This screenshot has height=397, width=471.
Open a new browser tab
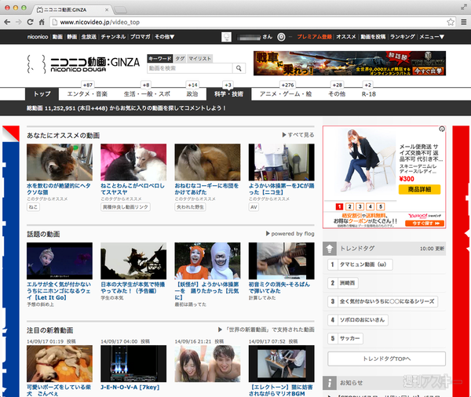120,10
